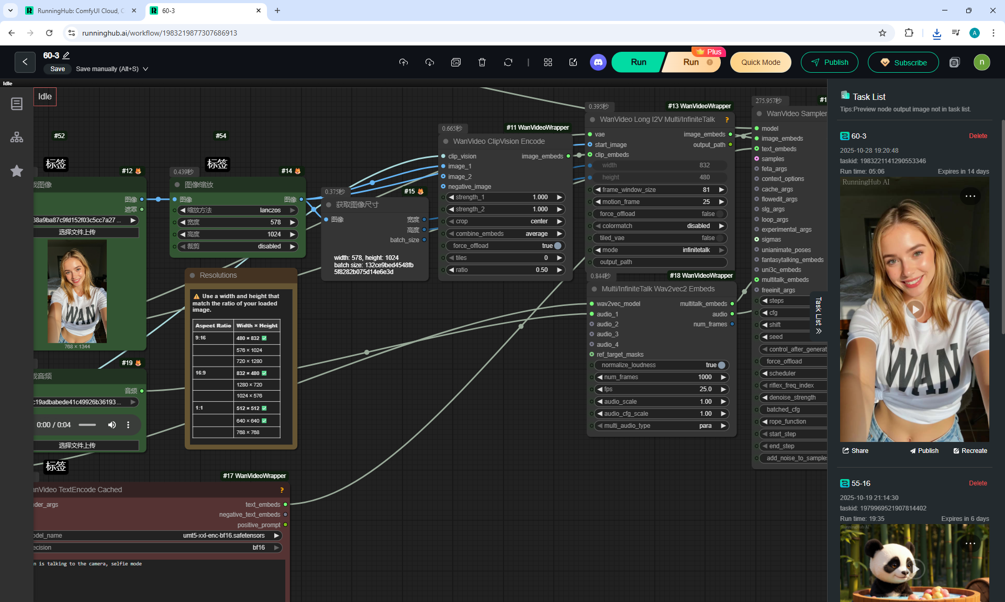Click the audio player progress slider

click(87, 425)
